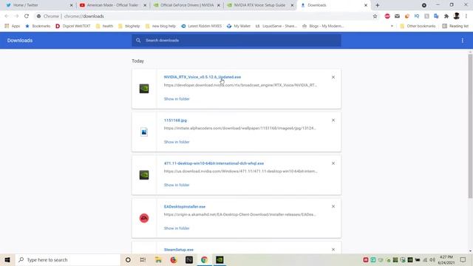The image size is (473, 266).
Task: Open the NVIDIA_RTX_Voice_v0.5.12.6_Updated.exe download link
Action: click(x=202, y=77)
